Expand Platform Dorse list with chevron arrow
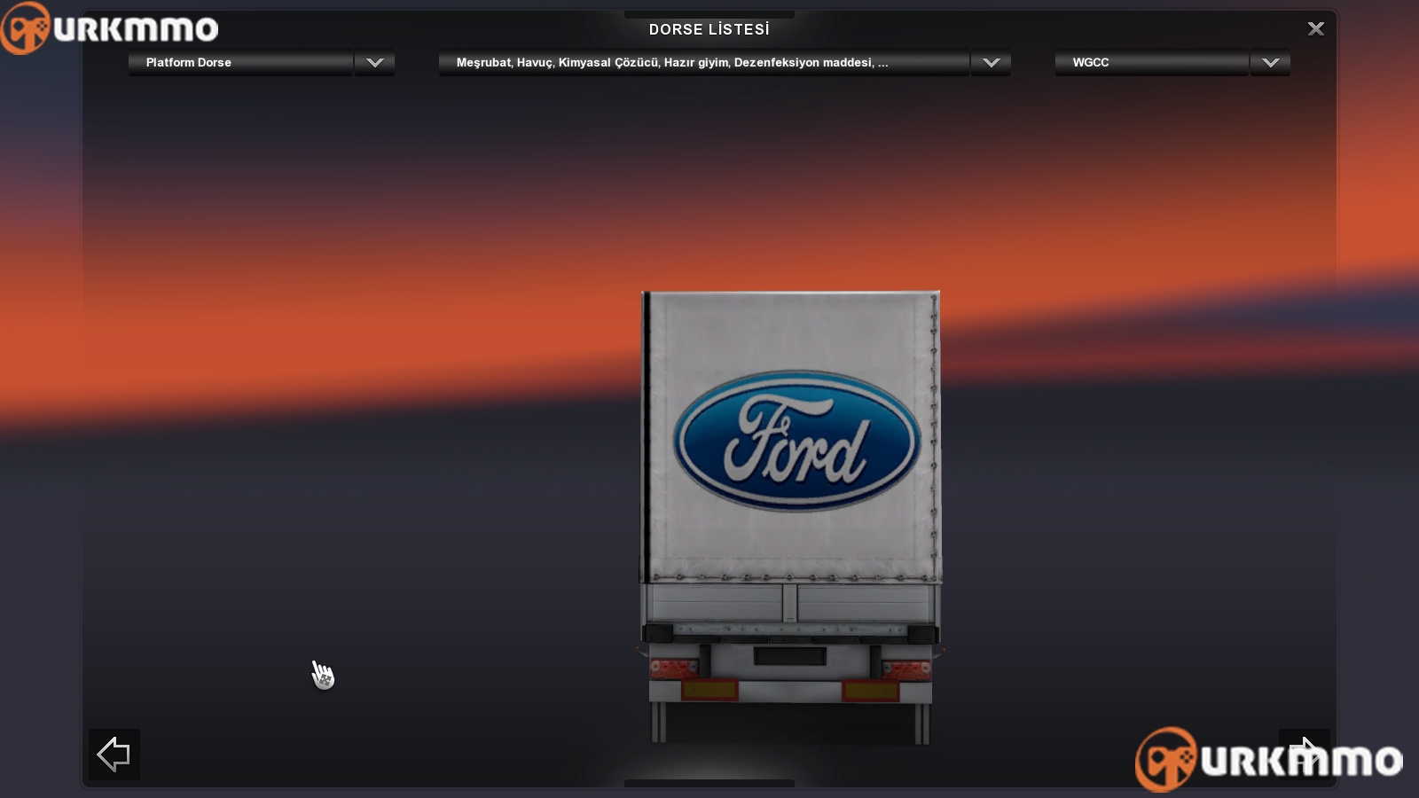 point(375,62)
